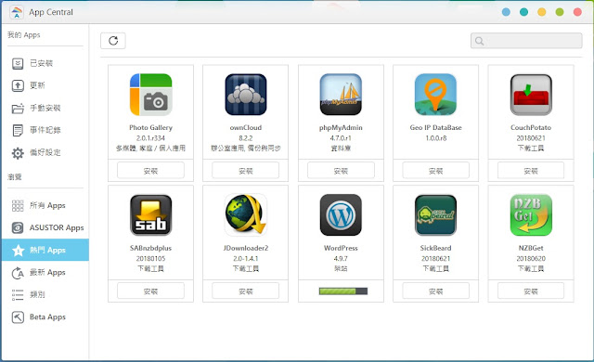Click version text 2.0-1.4.1
Screen dimensions: 594x362
point(245,259)
